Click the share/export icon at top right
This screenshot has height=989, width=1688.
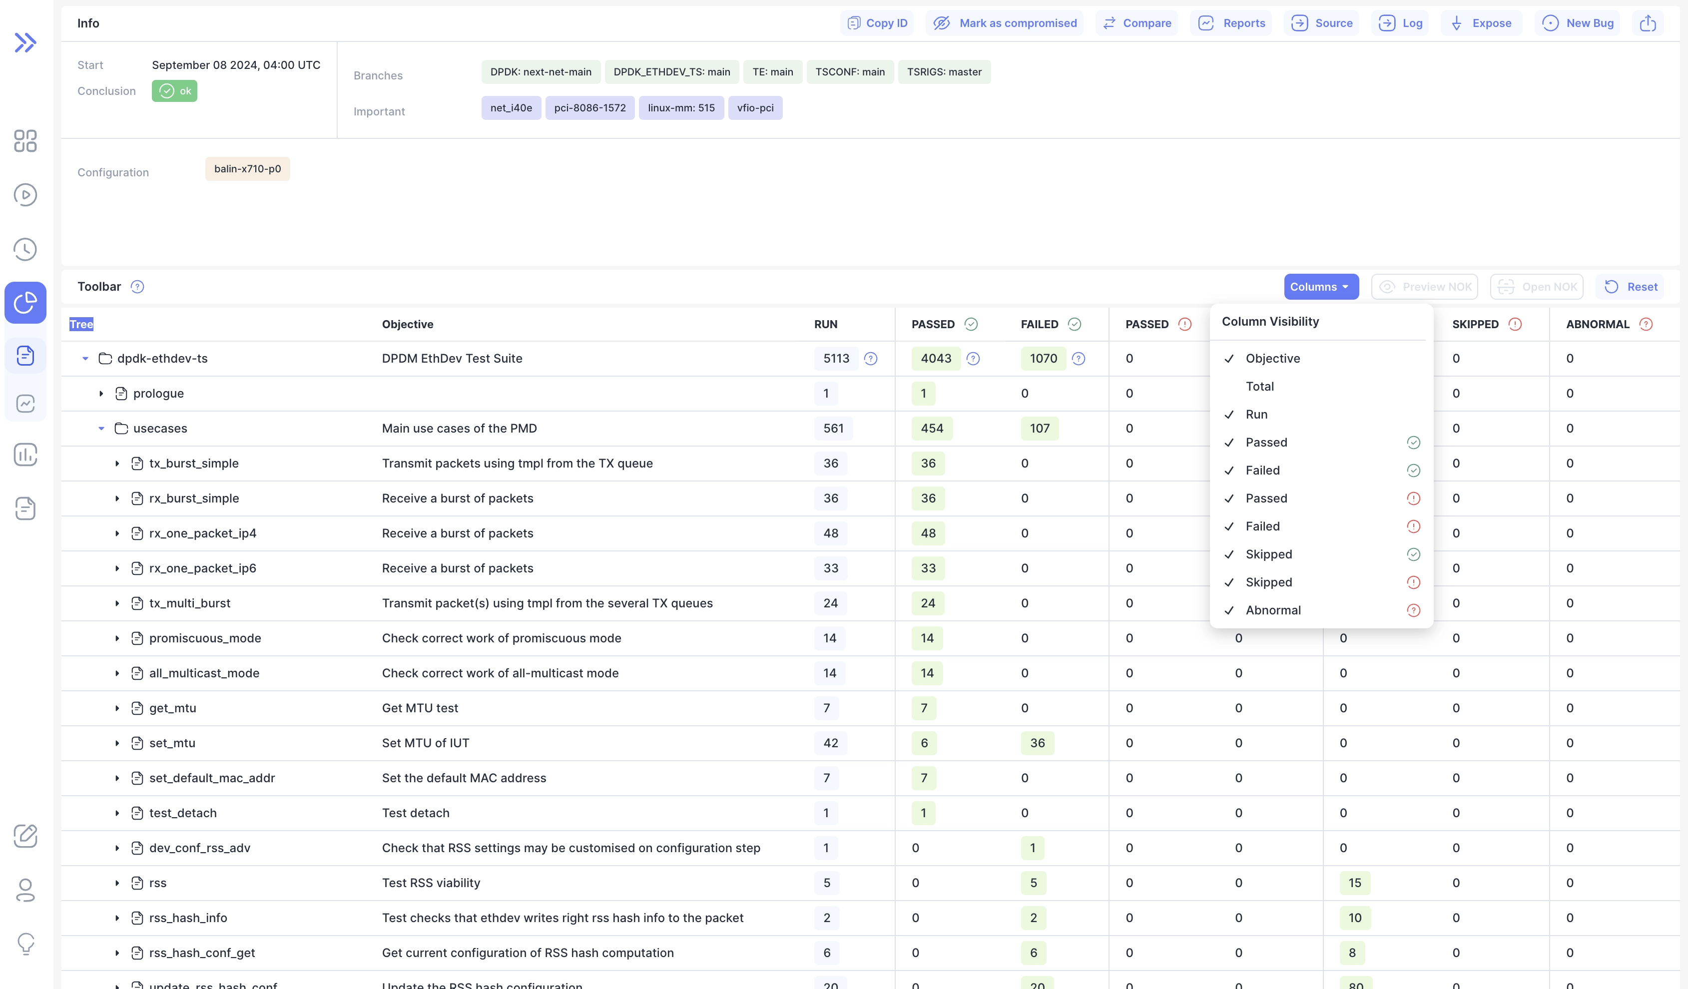coord(1648,23)
